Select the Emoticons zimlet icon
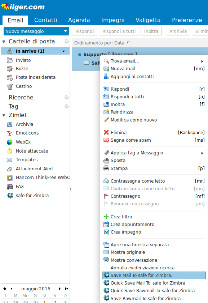 pyautogui.click(x=10, y=133)
